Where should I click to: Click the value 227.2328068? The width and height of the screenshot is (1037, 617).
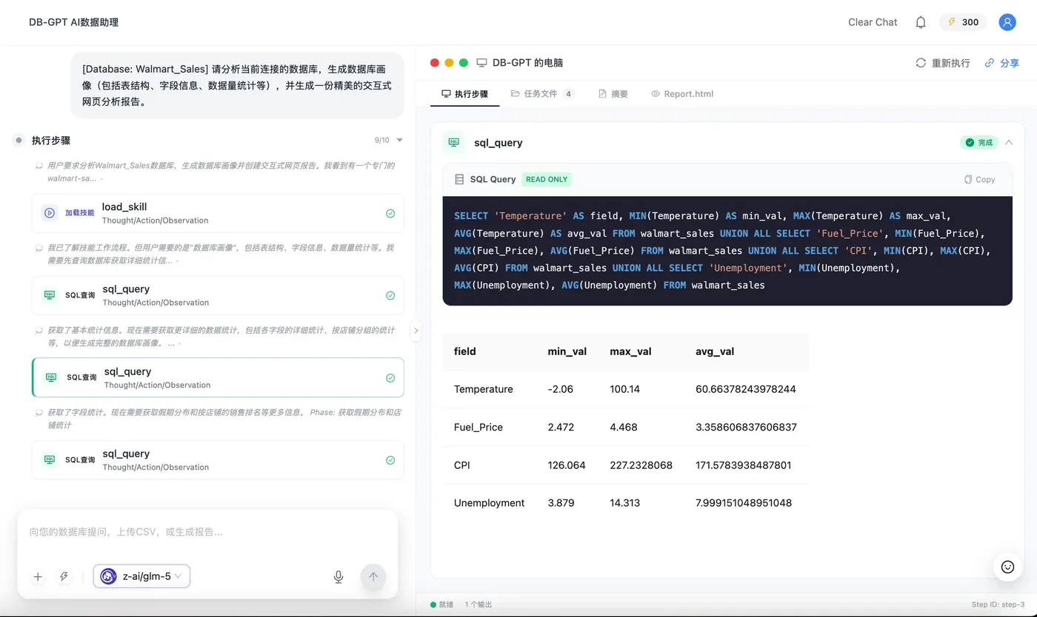[641, 465]
